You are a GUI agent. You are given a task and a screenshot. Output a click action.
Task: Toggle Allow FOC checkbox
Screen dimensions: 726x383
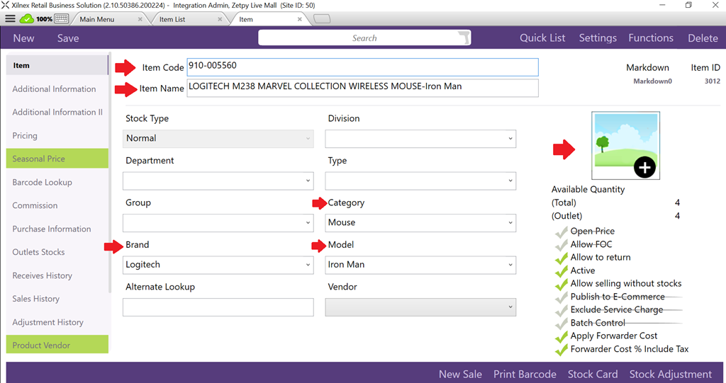[562, 245]
